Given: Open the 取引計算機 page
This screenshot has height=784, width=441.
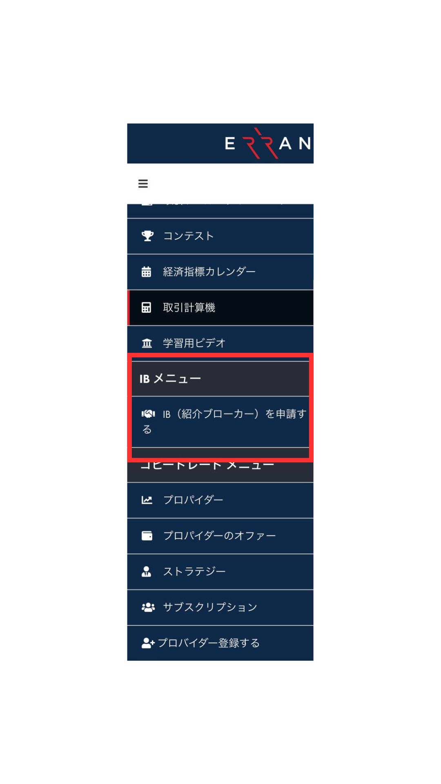Looking at the screenshot, I should (220, 307).
